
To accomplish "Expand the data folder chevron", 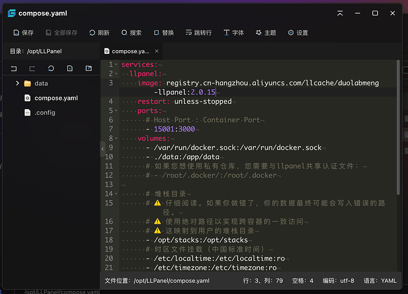I will [17, 83].
